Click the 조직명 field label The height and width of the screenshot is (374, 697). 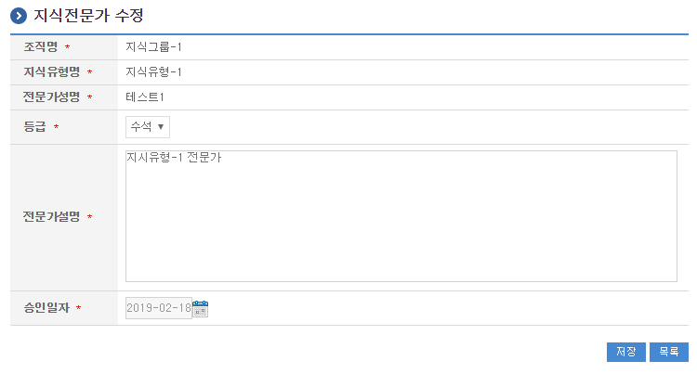41,46
